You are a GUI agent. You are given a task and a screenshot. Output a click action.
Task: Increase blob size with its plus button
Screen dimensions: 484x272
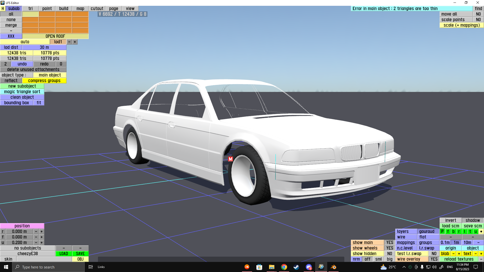pyautogui.click(x=459, y=254)
